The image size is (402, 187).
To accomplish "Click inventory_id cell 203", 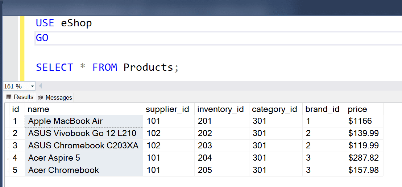I will [x=222, y=145].
